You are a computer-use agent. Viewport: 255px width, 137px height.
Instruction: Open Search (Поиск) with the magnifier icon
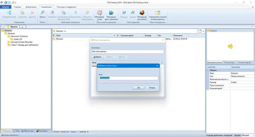42,13
